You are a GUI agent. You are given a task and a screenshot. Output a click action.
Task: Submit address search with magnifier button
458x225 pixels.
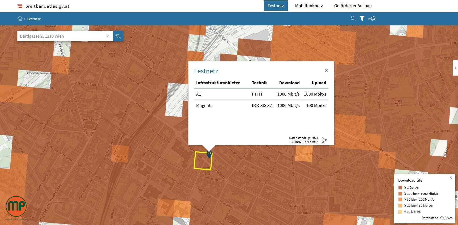(x=118, y=36)
